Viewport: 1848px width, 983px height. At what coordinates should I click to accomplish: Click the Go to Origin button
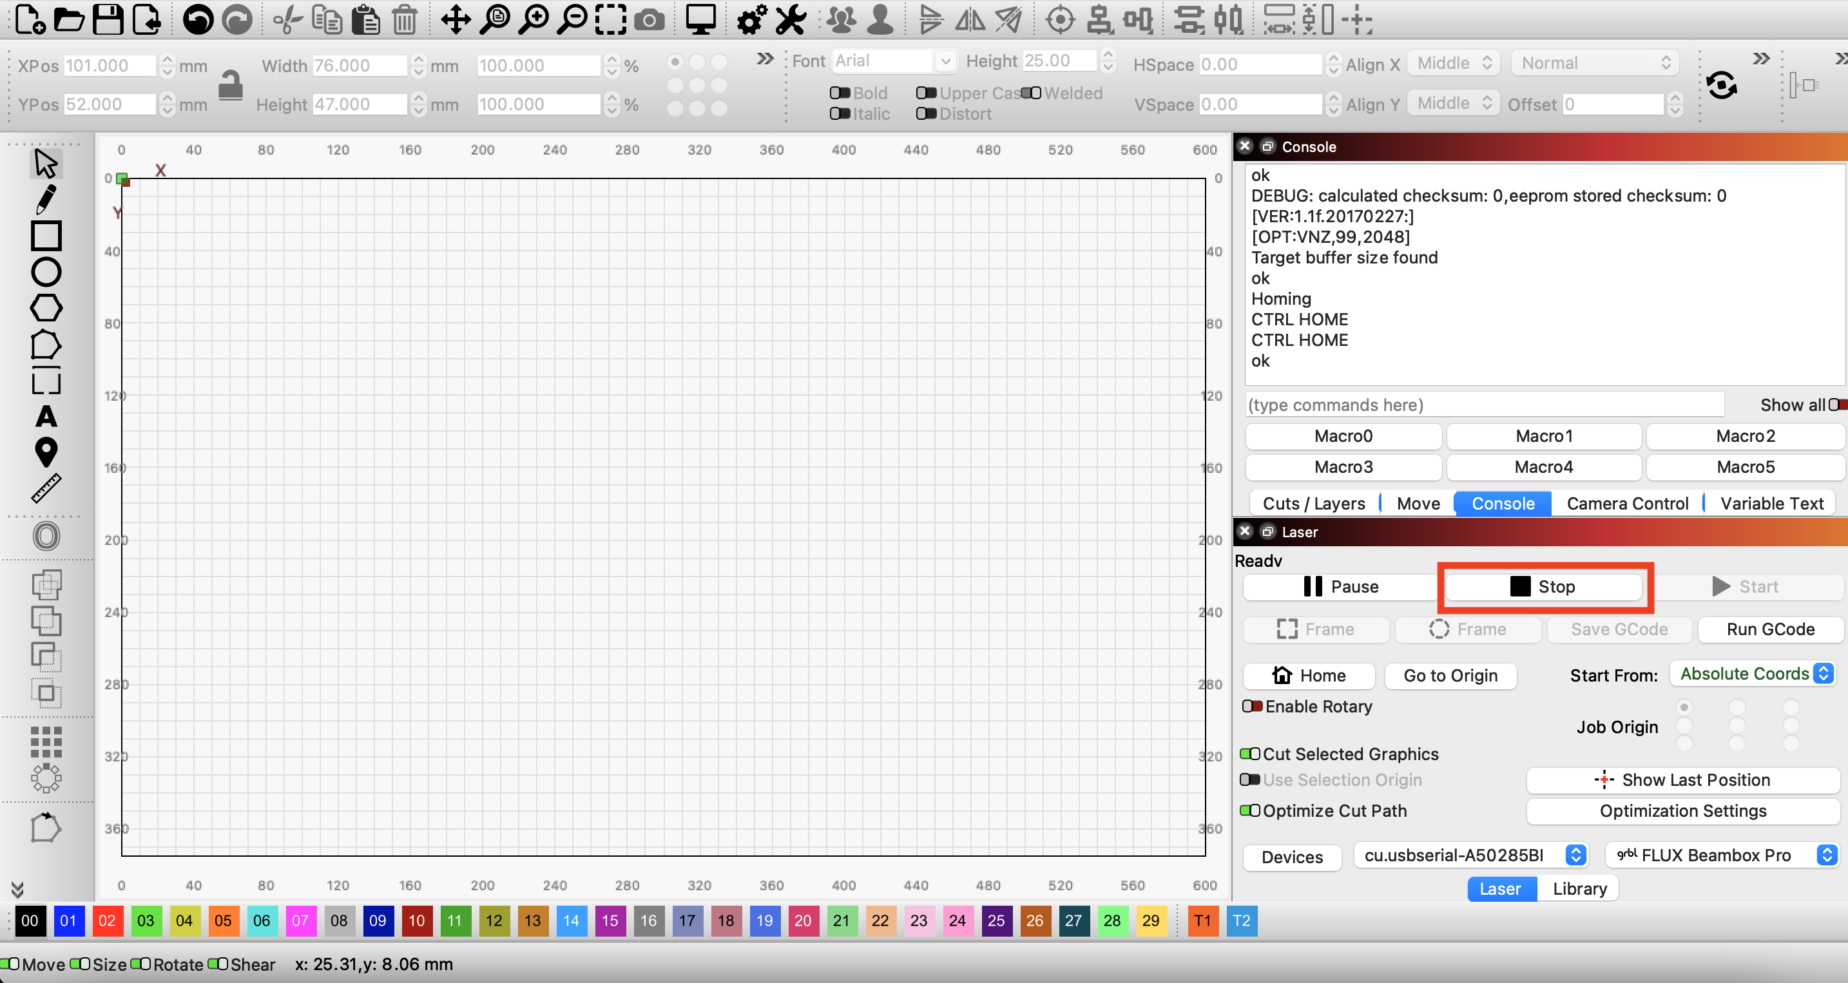pos(1450,675)
